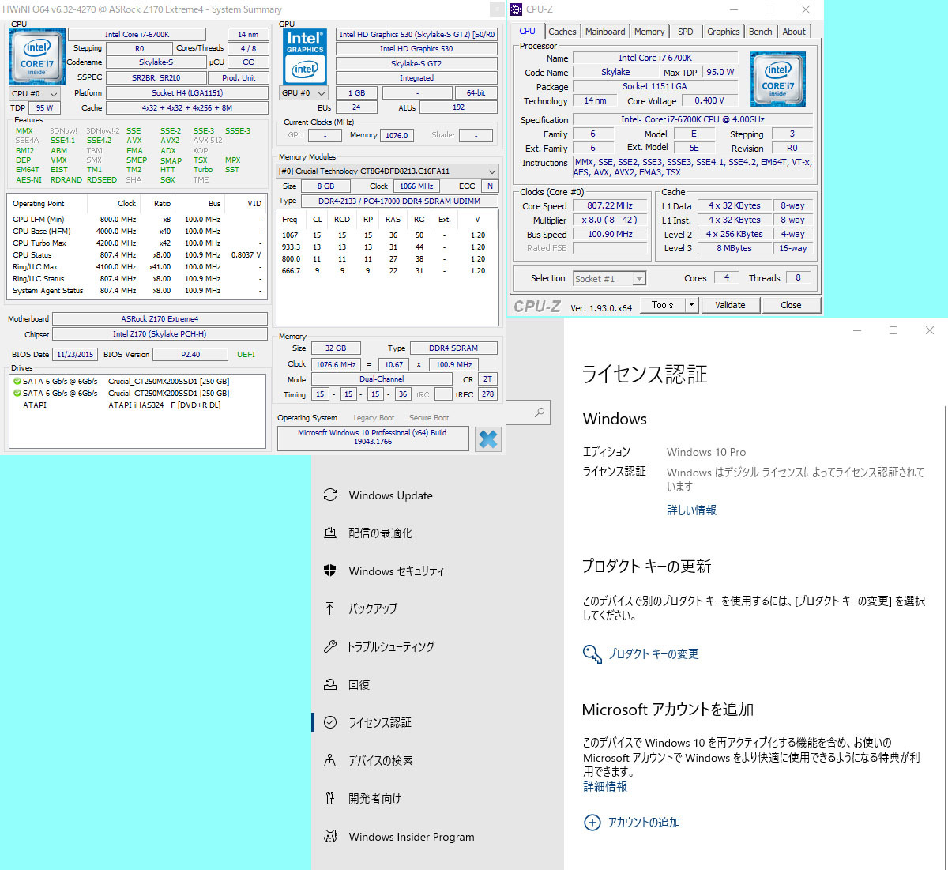Screen dimensions: 948x870
Task: Open 開発者向け settings page
Action: point(438,798)
